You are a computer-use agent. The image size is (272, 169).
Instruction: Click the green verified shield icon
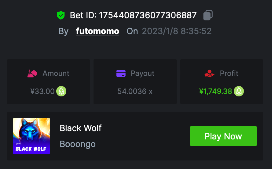click(61, 15)
